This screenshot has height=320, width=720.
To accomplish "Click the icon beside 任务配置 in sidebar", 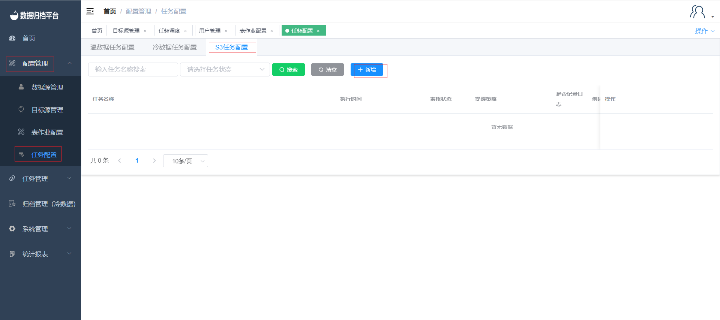I will pyautogui.click(x=21, y=154).
